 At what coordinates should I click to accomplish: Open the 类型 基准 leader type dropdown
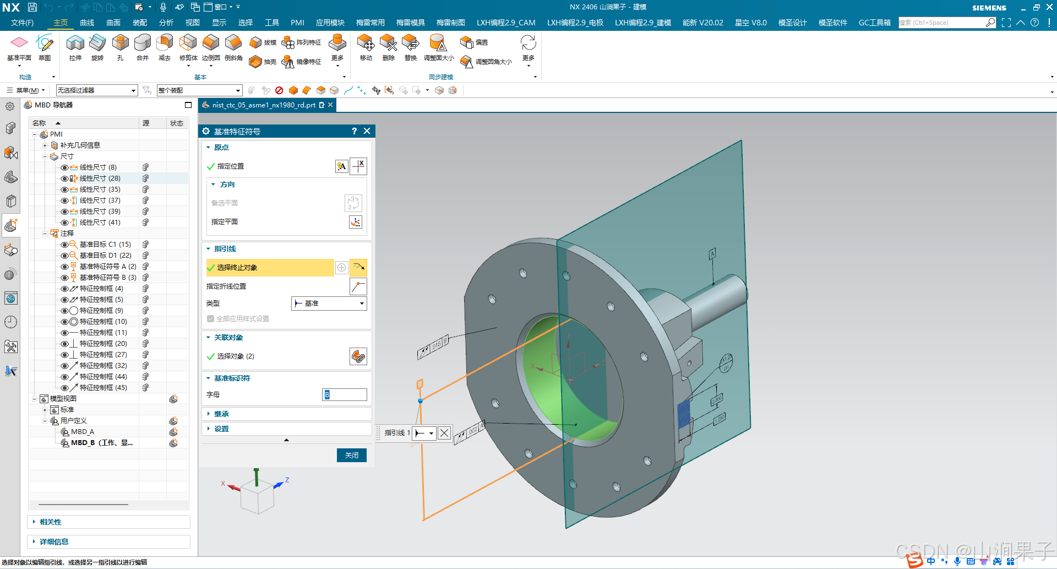tap(329, 304)
